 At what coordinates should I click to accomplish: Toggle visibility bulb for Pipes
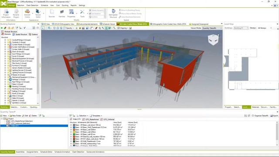pyautogui.click(x=8, y=84)
